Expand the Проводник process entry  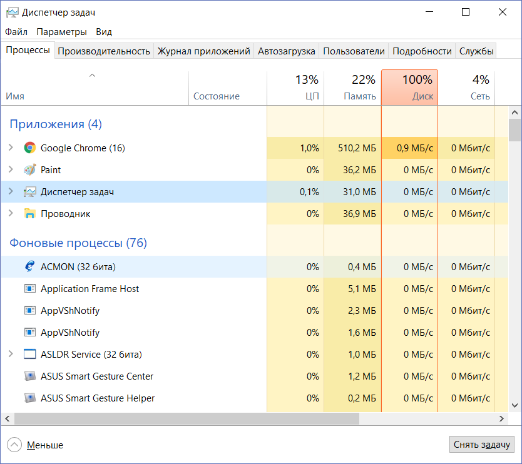11,213
